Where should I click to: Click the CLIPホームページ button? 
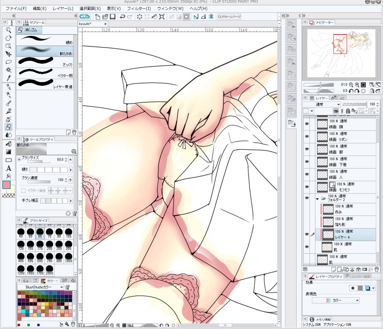(229, 17)
